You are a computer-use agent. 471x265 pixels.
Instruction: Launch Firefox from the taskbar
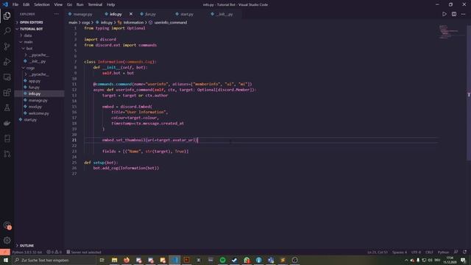coord(127,260)
